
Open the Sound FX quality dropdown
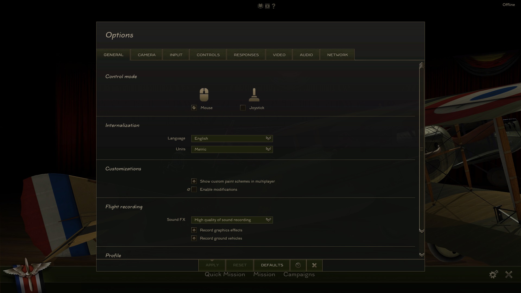click(x=232, y=220)
